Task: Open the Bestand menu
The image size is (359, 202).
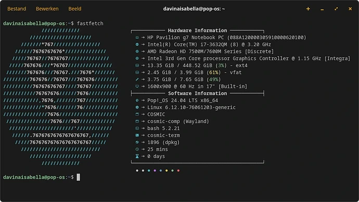Action: click(17, 9)
